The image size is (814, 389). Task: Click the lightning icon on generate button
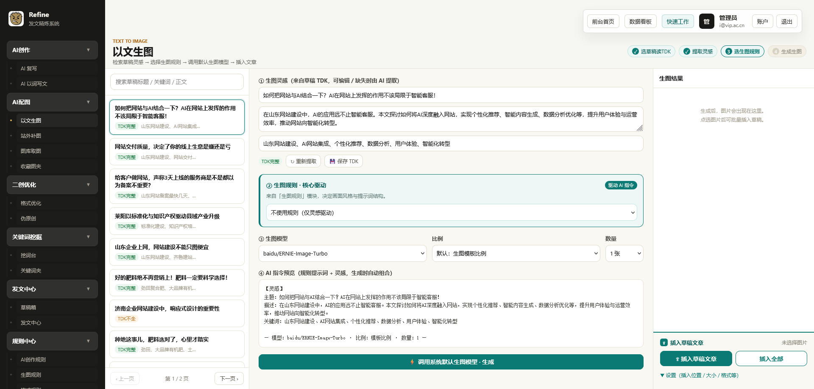[412, 362]
